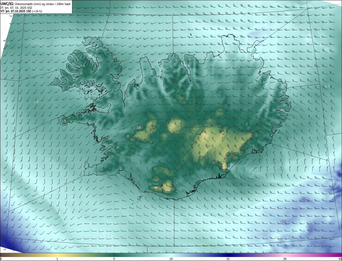Screen dimensions: 342x261
Task: Click the color scale label 15
Action: point(228,259)
